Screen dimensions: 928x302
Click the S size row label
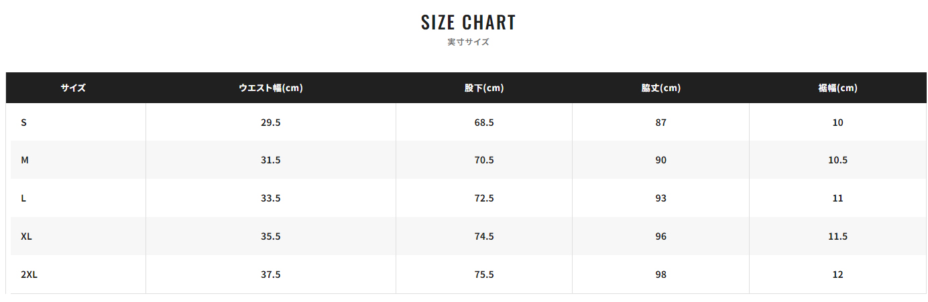pos(23,123)
